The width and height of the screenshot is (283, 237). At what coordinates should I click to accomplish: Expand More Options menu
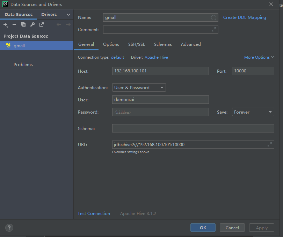[x=259, y=57]
